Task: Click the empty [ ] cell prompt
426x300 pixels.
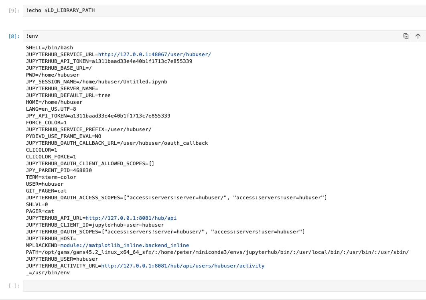Action: 14,286
